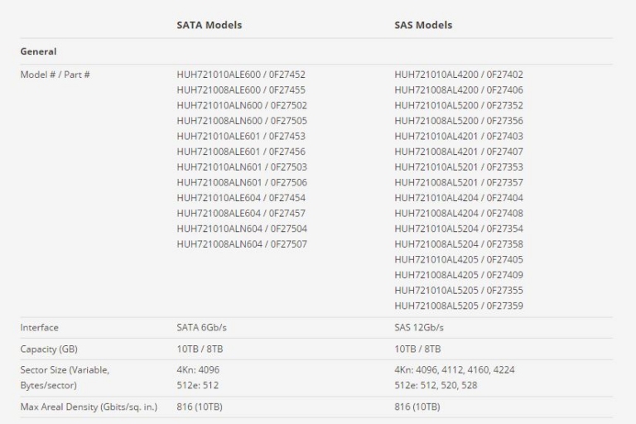Select the SAS 12Gb/s interface value

[x=419, y=328]
